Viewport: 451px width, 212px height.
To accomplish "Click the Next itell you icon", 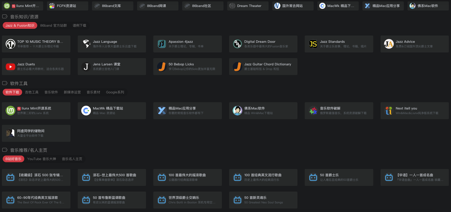I will (389, 111).
